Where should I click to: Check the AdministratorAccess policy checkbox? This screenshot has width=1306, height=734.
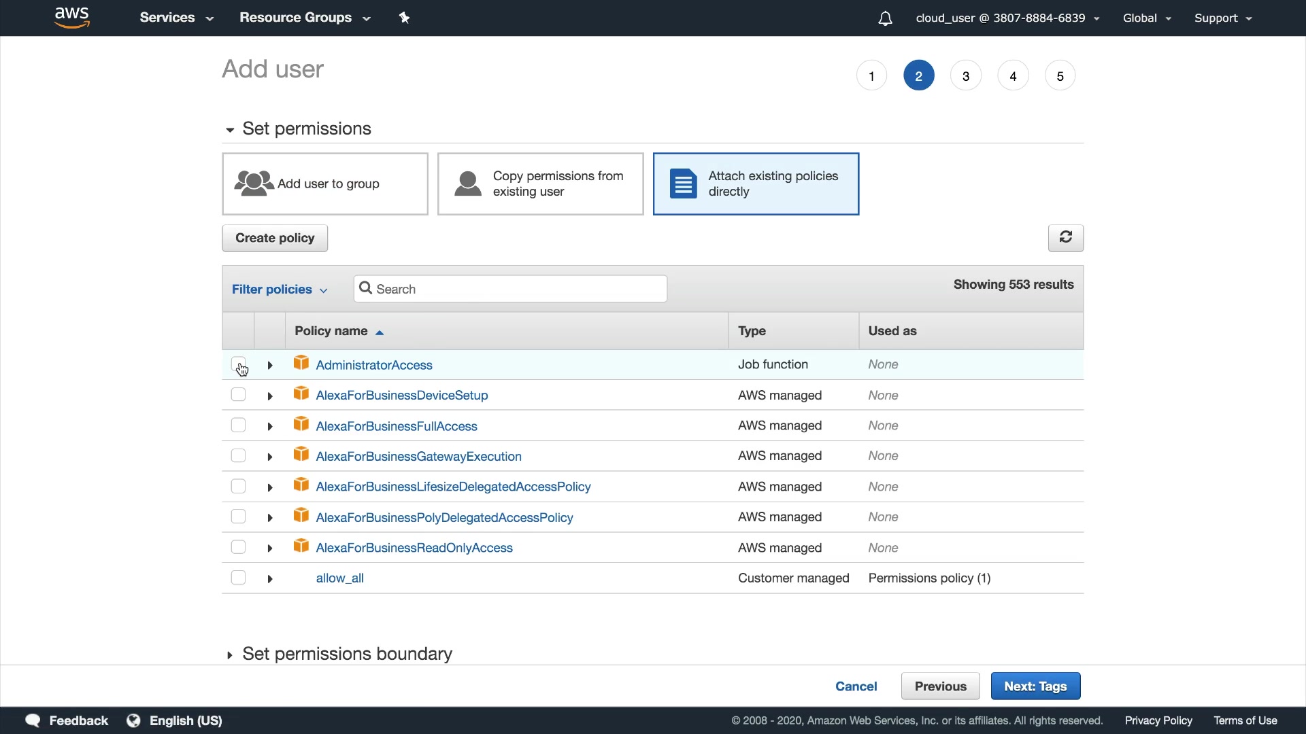tap(238, 364)
